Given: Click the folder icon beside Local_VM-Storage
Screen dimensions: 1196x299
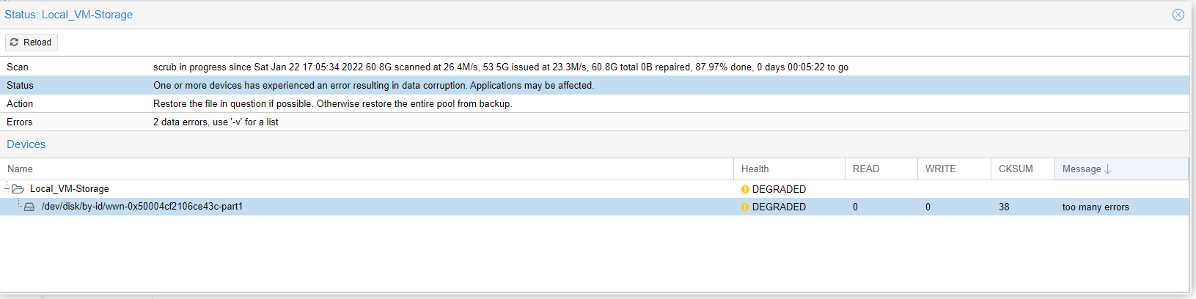Looking at the screenshot, I should tap(18, 189).
